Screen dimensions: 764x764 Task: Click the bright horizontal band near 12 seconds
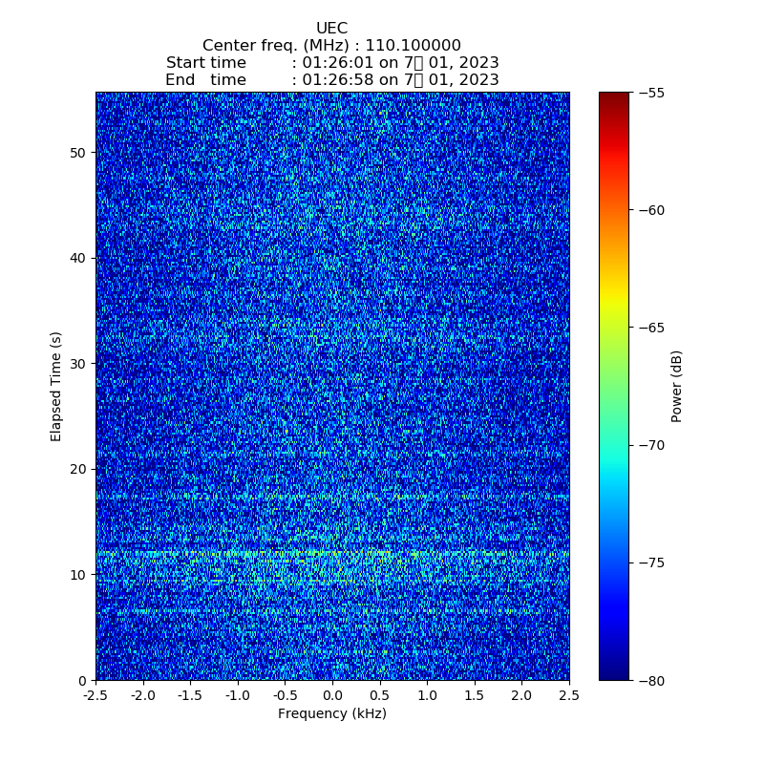(x=331, y=553)
